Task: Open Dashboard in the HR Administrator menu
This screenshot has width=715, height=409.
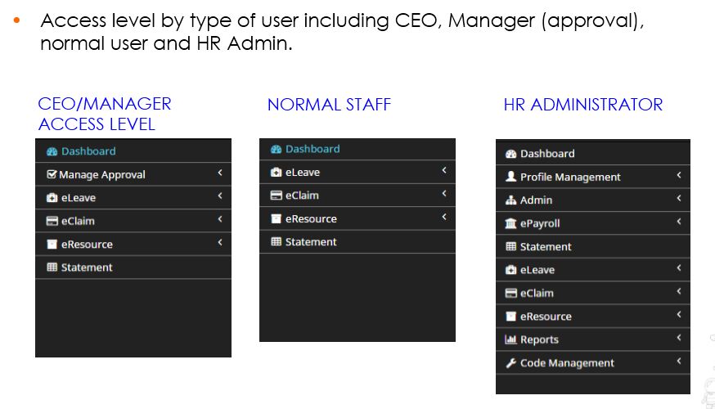Action: pyautogui.click(x=546, y=154)
